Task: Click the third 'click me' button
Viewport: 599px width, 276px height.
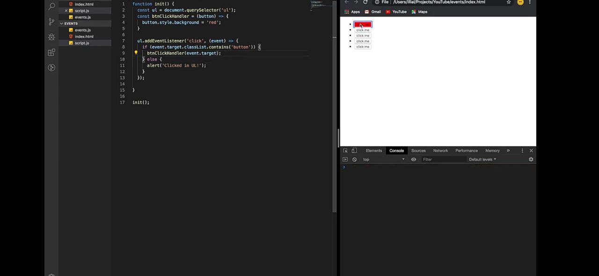Action: [363, 35]
